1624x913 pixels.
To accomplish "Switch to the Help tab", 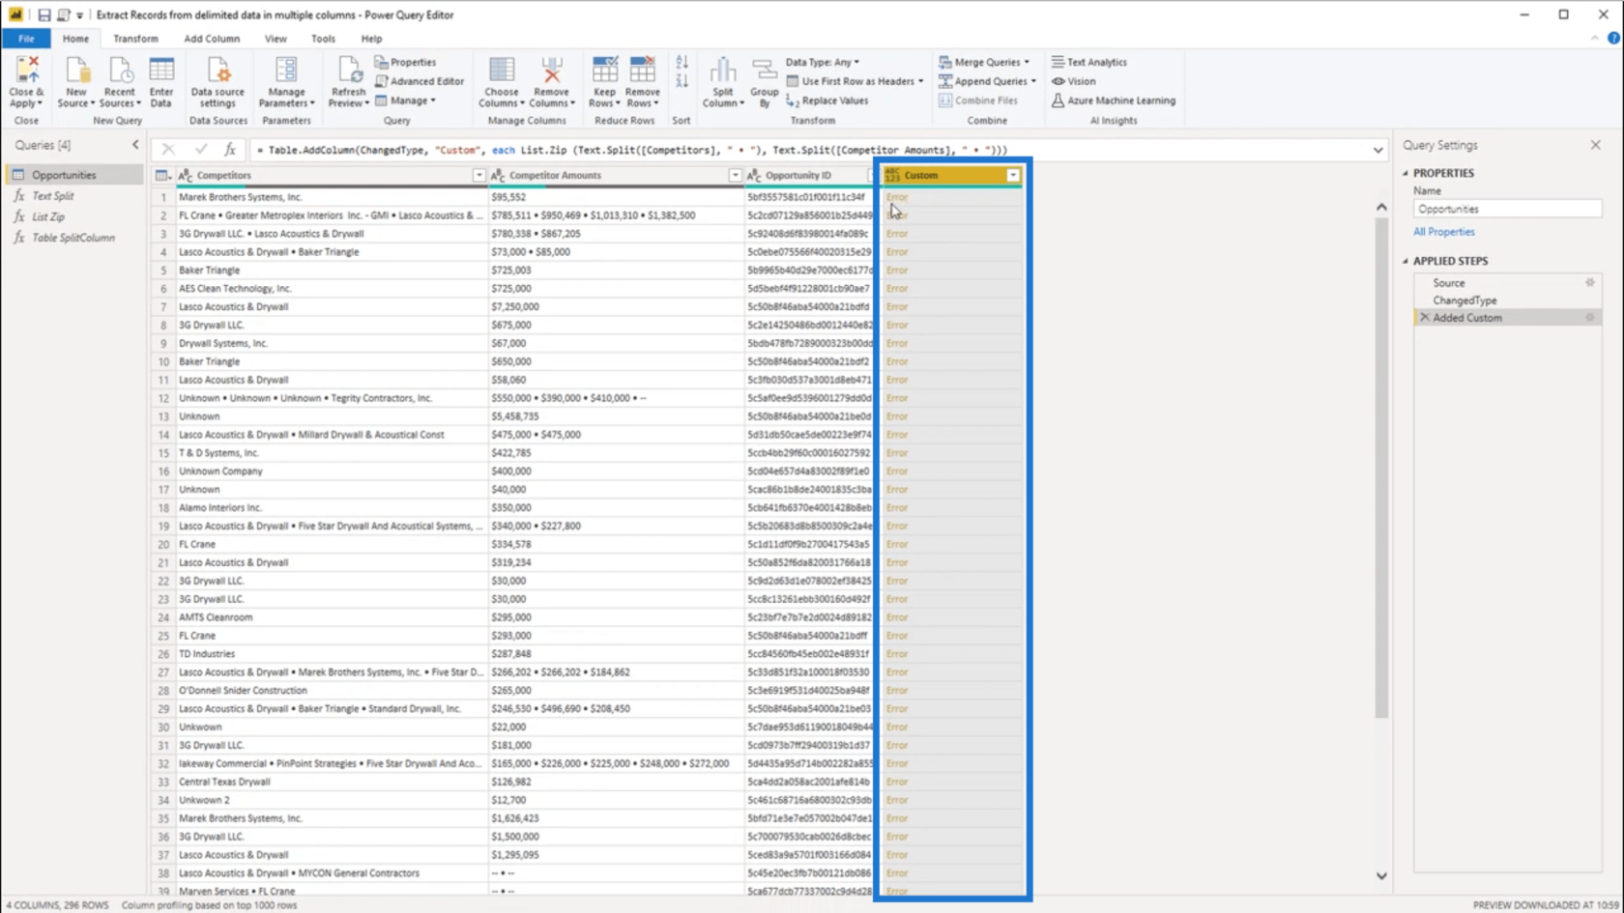I will tap(371, 39).
